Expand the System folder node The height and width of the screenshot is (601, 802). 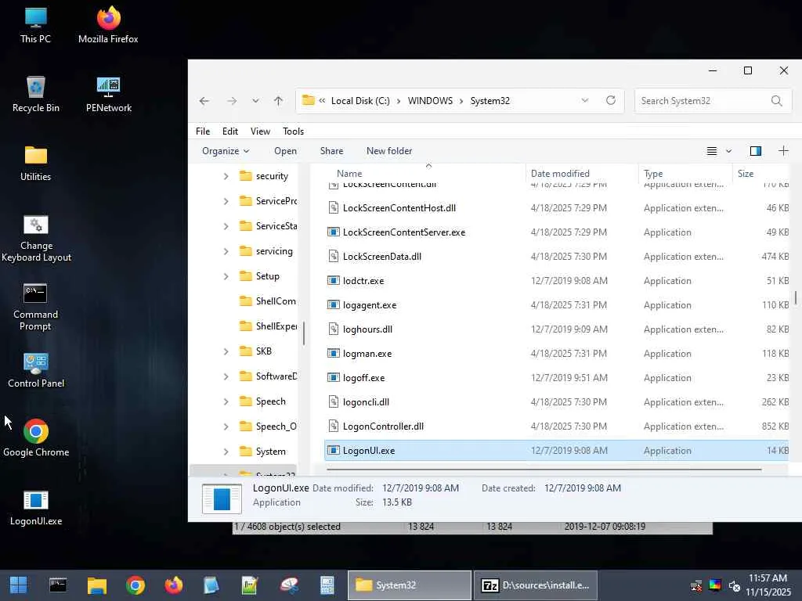[226, 452]
